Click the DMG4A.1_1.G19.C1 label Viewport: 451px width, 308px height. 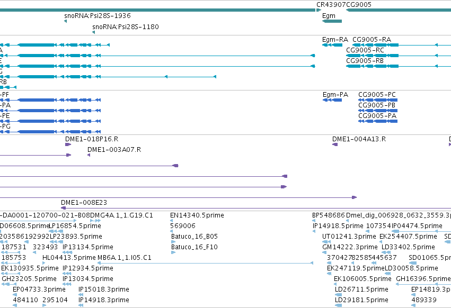tap(122, 215)
